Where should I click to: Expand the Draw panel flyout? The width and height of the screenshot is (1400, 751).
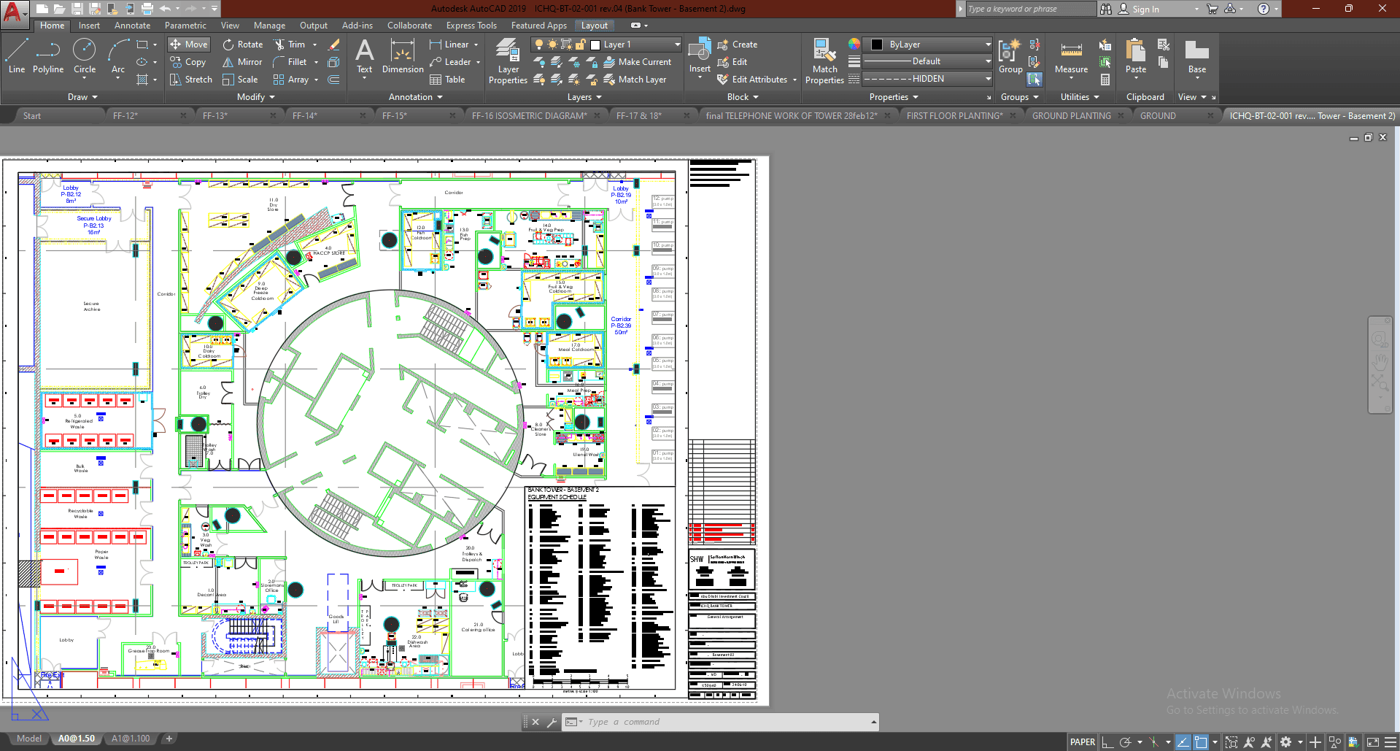(x=82, y=97)
